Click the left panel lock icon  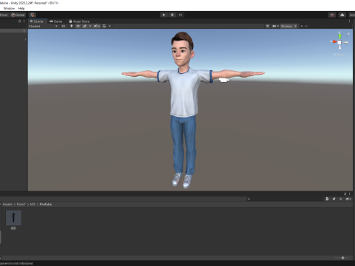pos(20,21)
